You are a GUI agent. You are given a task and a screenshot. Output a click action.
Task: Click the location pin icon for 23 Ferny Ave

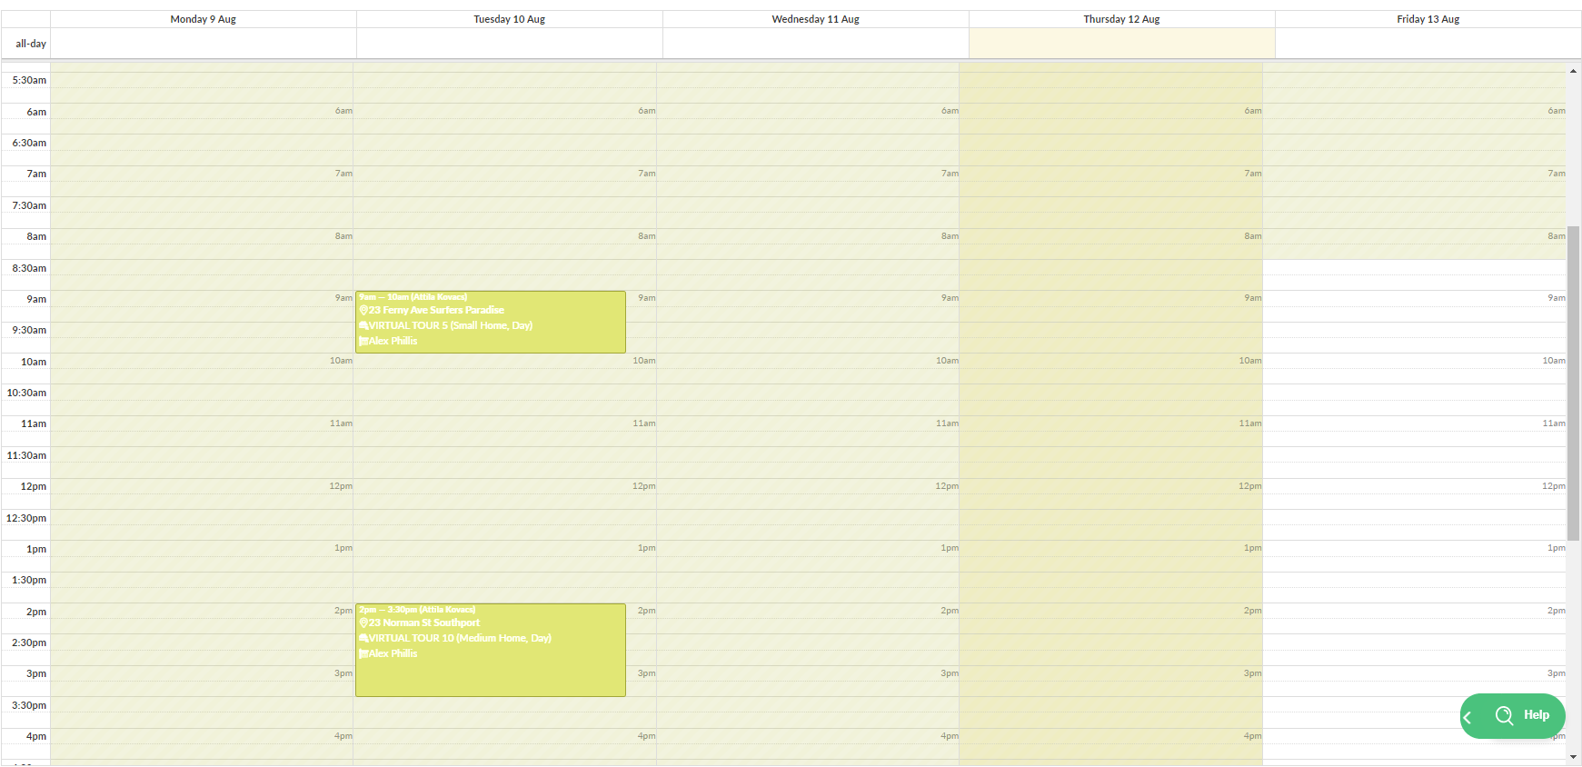pyautogui.click(x=363, y=311)
